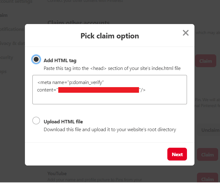
Task: Click the topmost Claim button at right
Action: [x=206, y=61]
